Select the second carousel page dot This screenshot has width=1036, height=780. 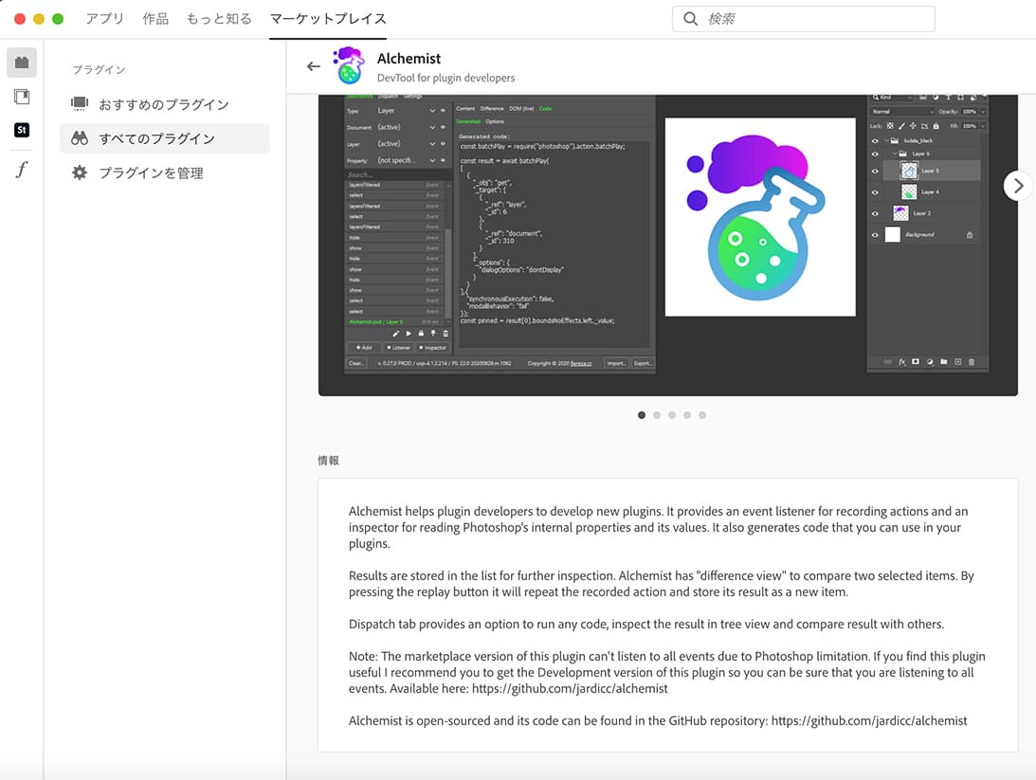click(x=657, y=415)
